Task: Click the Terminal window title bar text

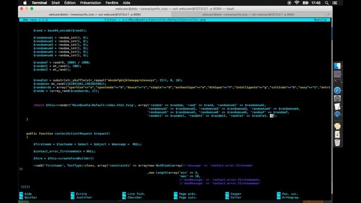Action: [x=174, y=9]
